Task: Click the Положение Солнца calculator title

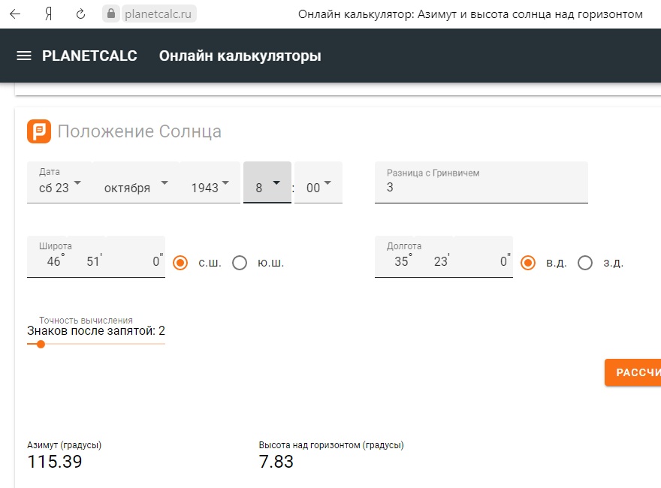Action: click(140, 131)
